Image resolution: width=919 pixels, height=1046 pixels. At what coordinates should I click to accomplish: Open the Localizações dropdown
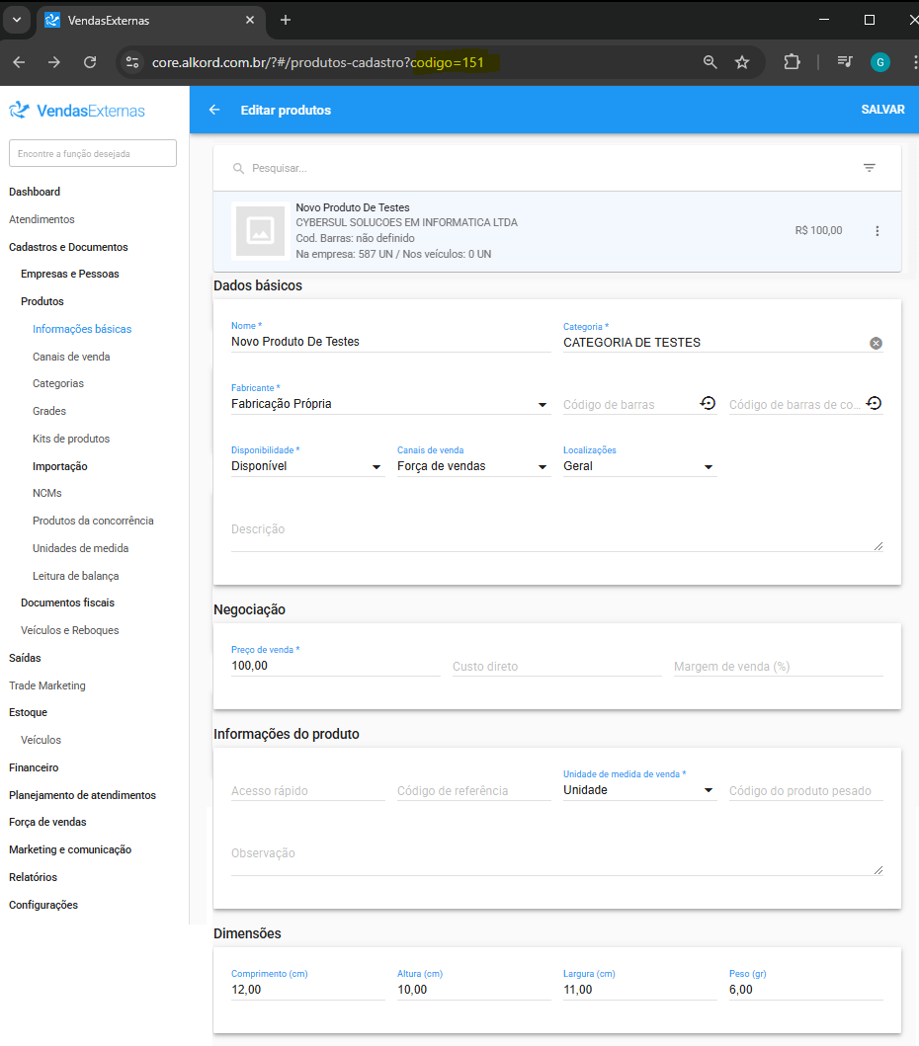coord(639,466)
